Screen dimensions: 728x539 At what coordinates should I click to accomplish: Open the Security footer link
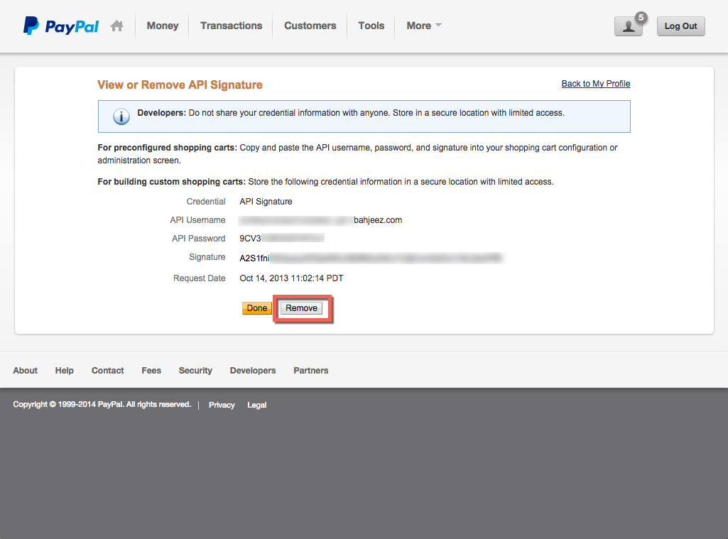(195, 371)
